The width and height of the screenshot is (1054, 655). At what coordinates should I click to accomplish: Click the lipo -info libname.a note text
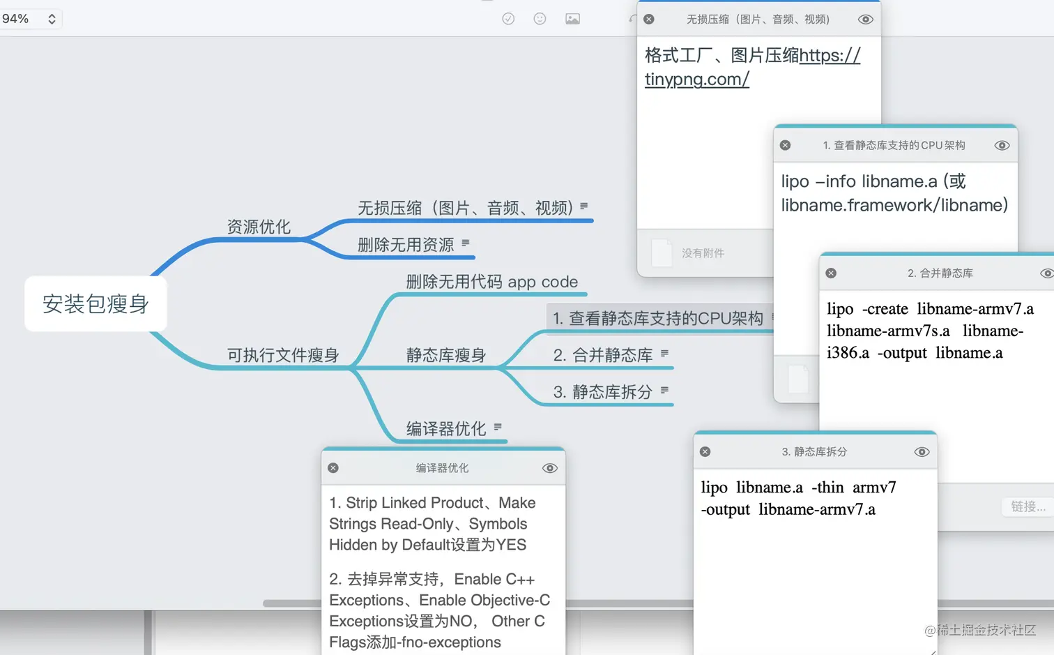894,193
